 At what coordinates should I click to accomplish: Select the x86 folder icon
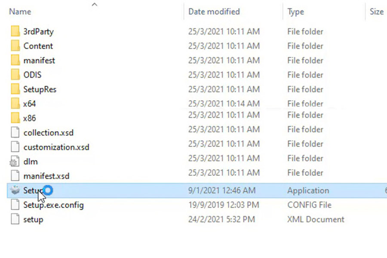(x=15, y=118)
